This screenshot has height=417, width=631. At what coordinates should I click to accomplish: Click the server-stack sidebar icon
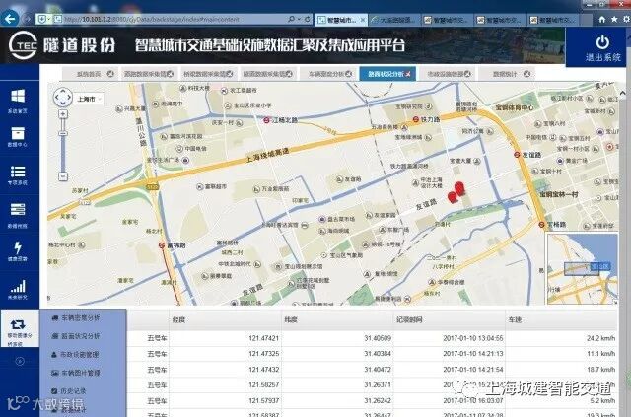pos(18,209)
